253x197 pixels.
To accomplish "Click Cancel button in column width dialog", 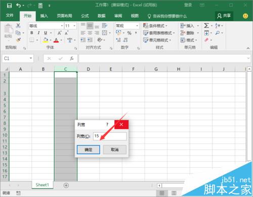I will (x=115, y=150).
